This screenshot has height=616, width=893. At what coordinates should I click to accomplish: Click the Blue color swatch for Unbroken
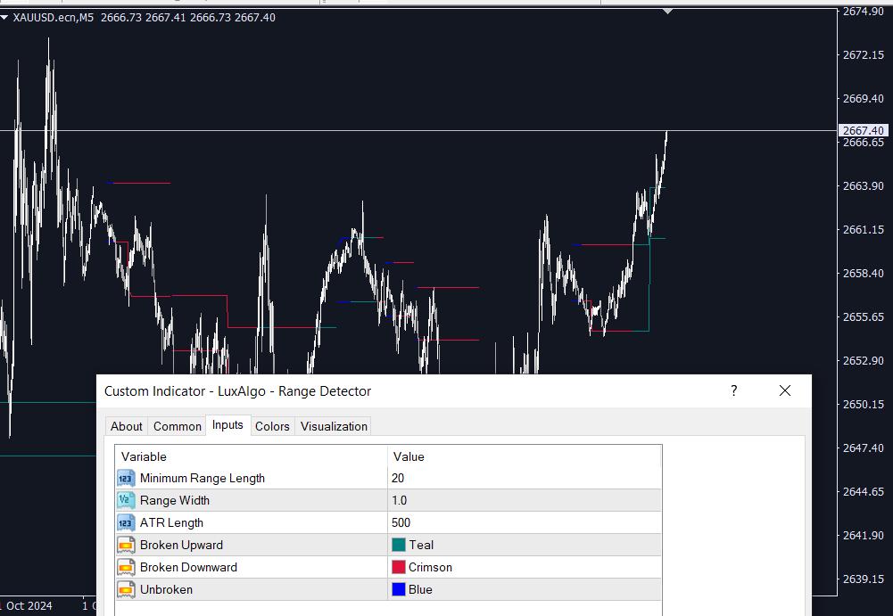tap(399, 589)
